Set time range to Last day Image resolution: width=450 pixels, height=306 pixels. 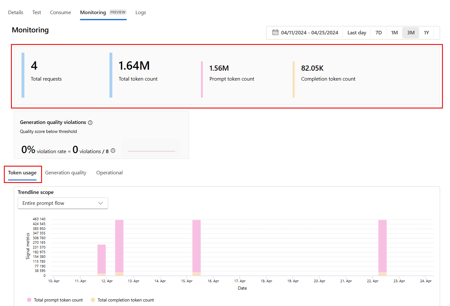[357, 33]
